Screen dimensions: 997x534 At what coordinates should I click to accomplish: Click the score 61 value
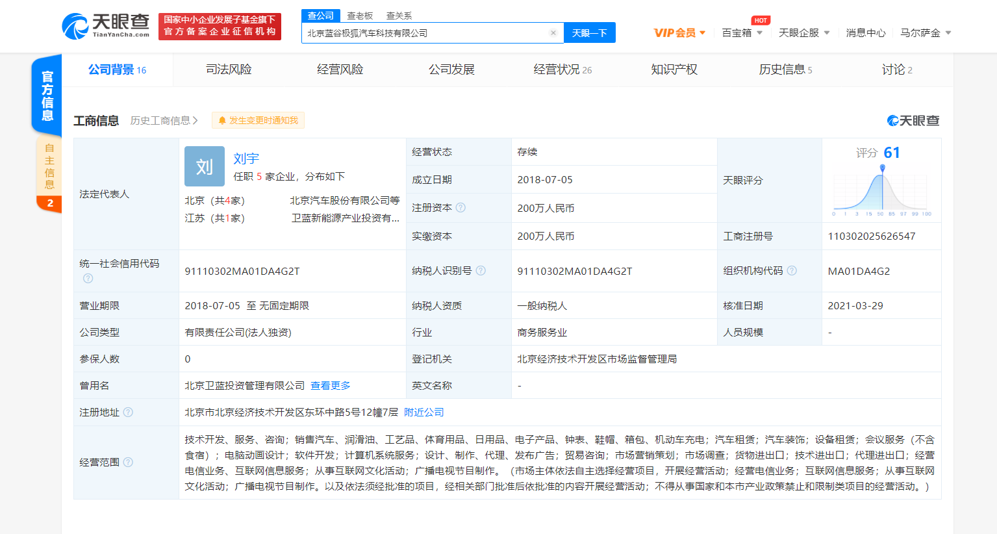(x=892, y=153)
